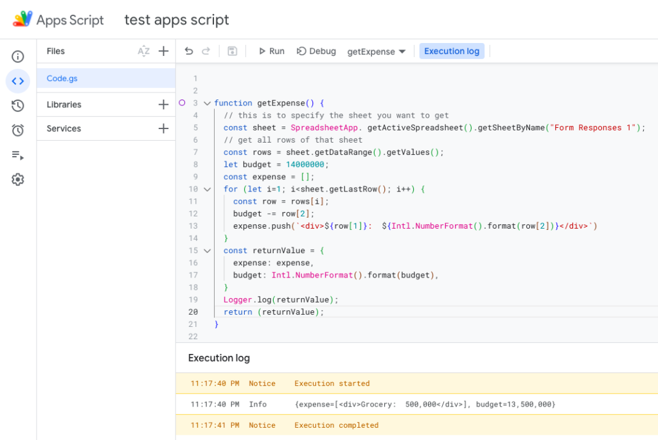658x440 pixels.
Task: Click the return (returnValue) statement
Action: (274, 312)
